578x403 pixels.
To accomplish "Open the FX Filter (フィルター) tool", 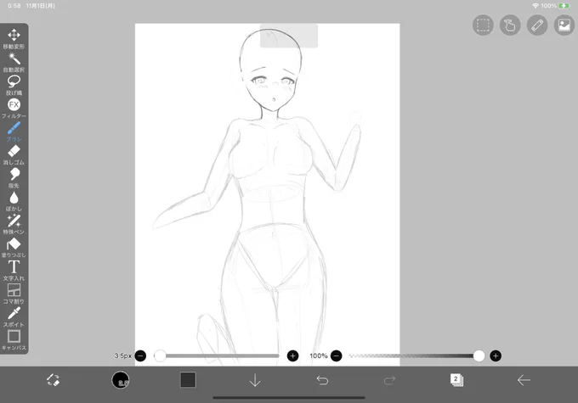I will 14,109.
